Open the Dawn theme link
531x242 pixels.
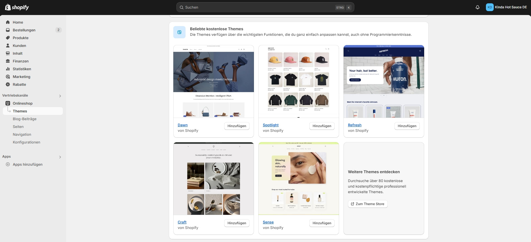[183, 125]
